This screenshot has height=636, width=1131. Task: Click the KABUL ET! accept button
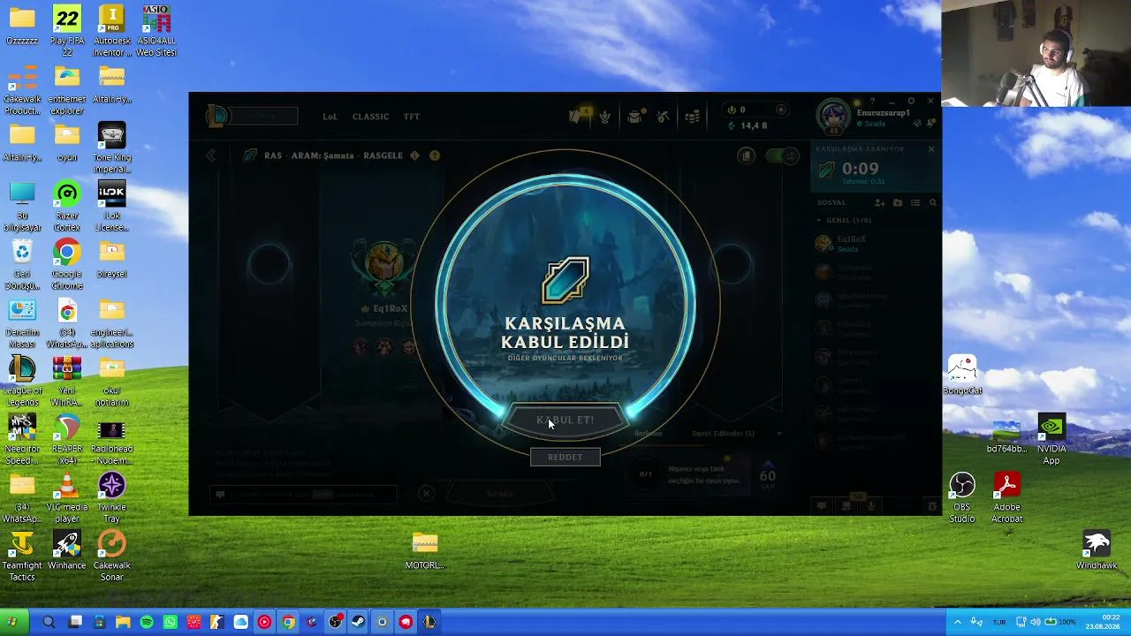[565, 420]
